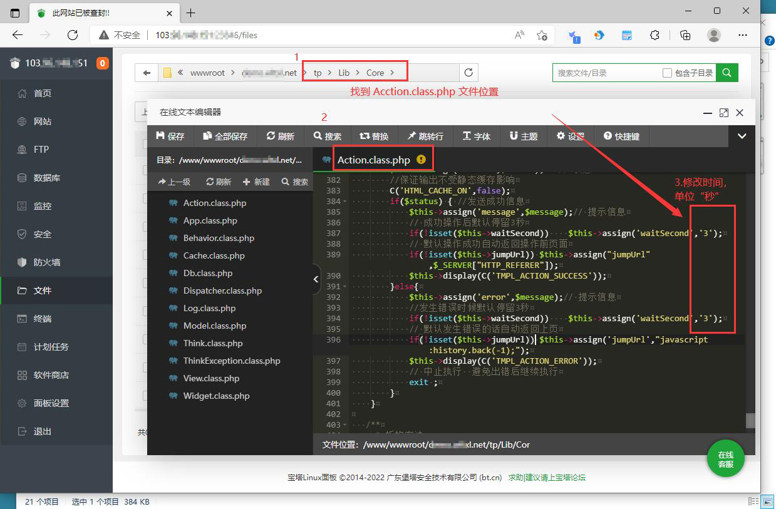Open the Theme (主题) settings
The height and width of the screenshot is (509, 776).
tap(524, 136)
